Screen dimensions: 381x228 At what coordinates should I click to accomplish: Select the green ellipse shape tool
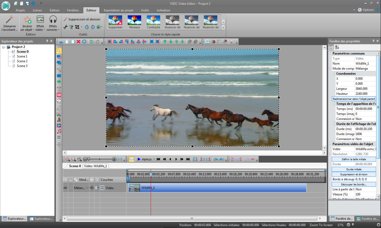(59, 81)
